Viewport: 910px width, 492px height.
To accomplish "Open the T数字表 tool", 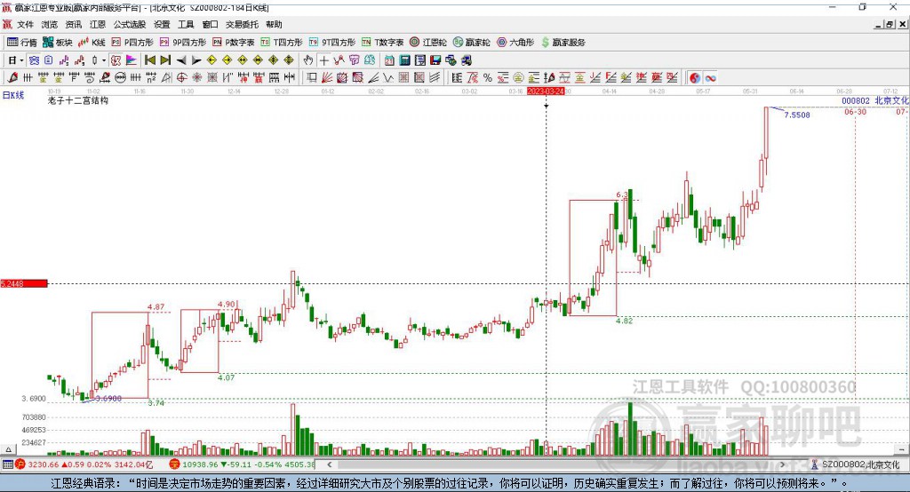I will pyautogui.click(x=382, y=43).
